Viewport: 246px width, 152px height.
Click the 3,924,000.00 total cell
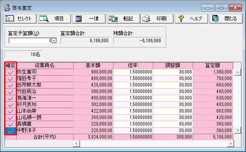point(93,137)
